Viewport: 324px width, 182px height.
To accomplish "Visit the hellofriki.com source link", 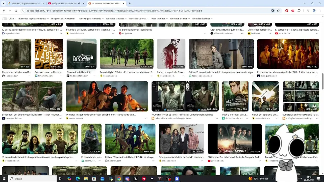I will click(x=114, y=161).
